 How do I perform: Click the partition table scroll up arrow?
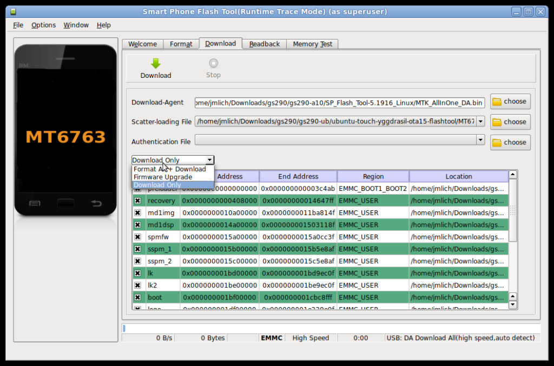(x=513, y=175)
